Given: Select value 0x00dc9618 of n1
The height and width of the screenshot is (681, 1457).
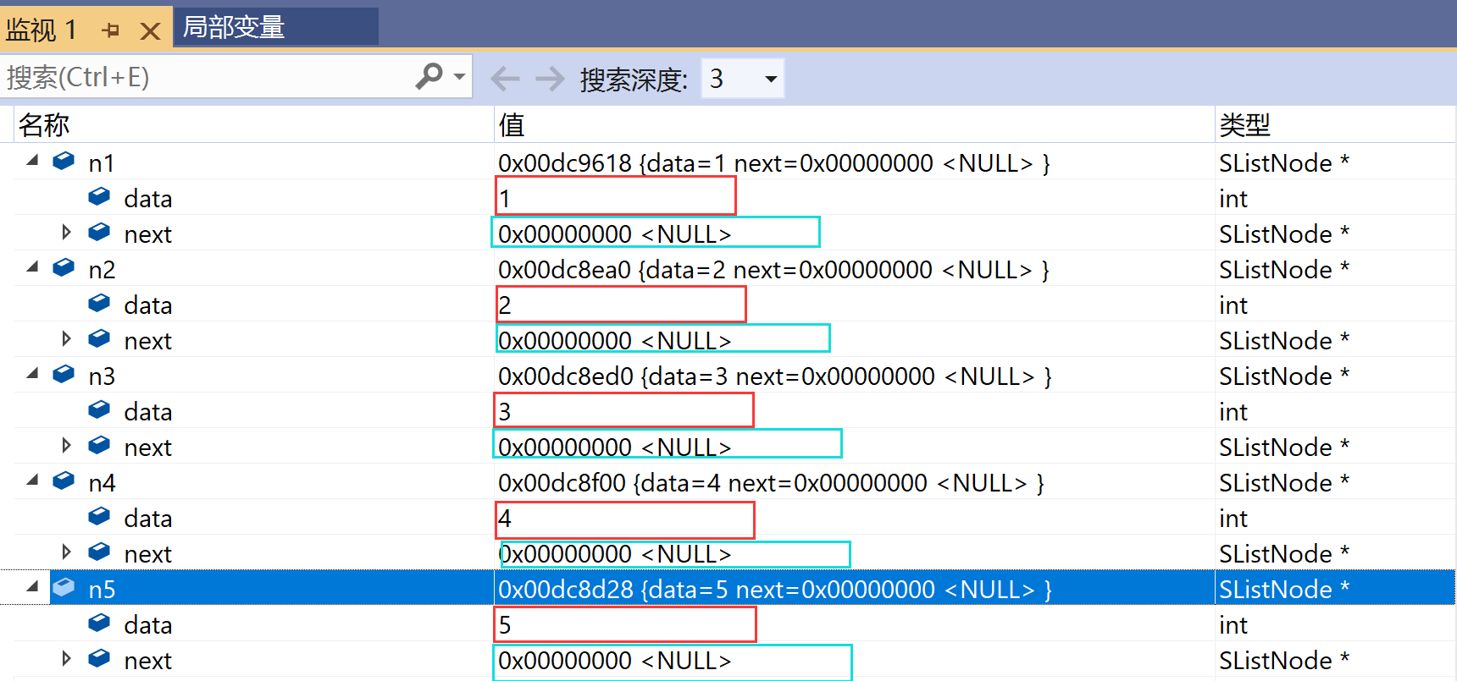Looking at the screenshot, I should pos(565,163).
